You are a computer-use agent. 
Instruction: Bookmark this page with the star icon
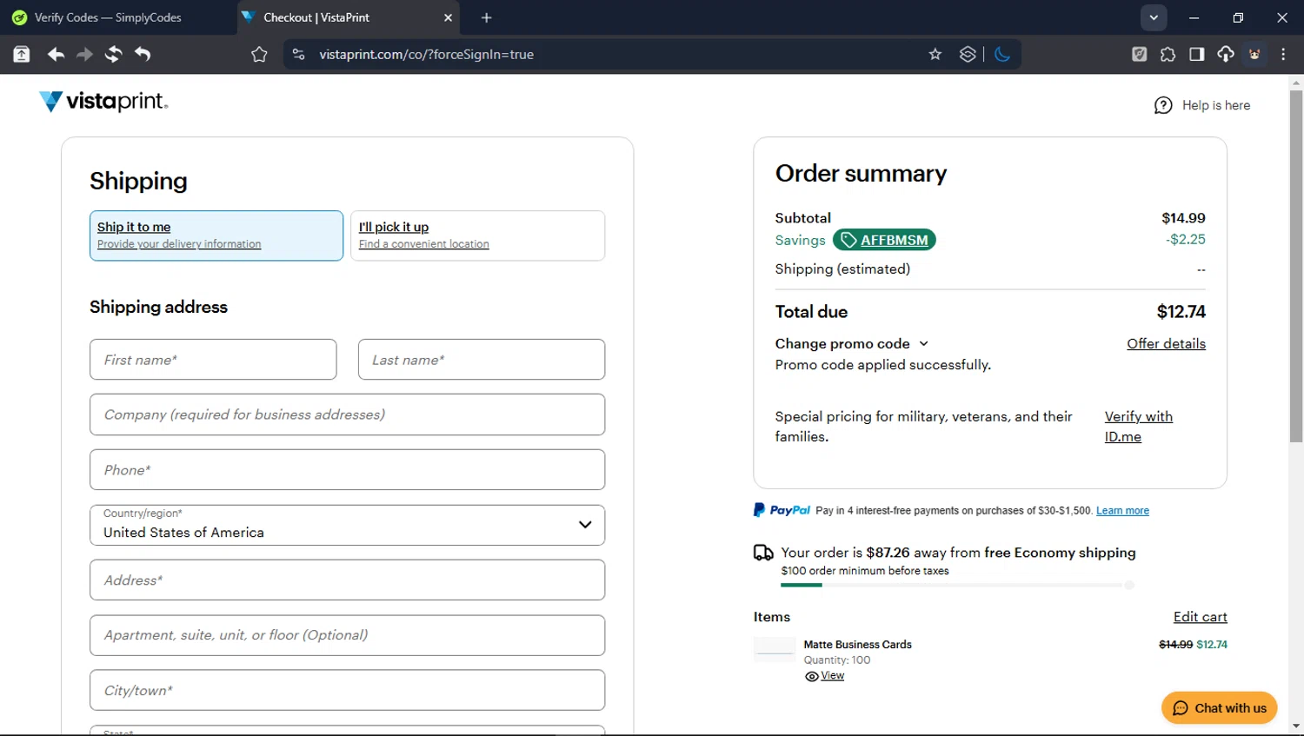[935, 55]
